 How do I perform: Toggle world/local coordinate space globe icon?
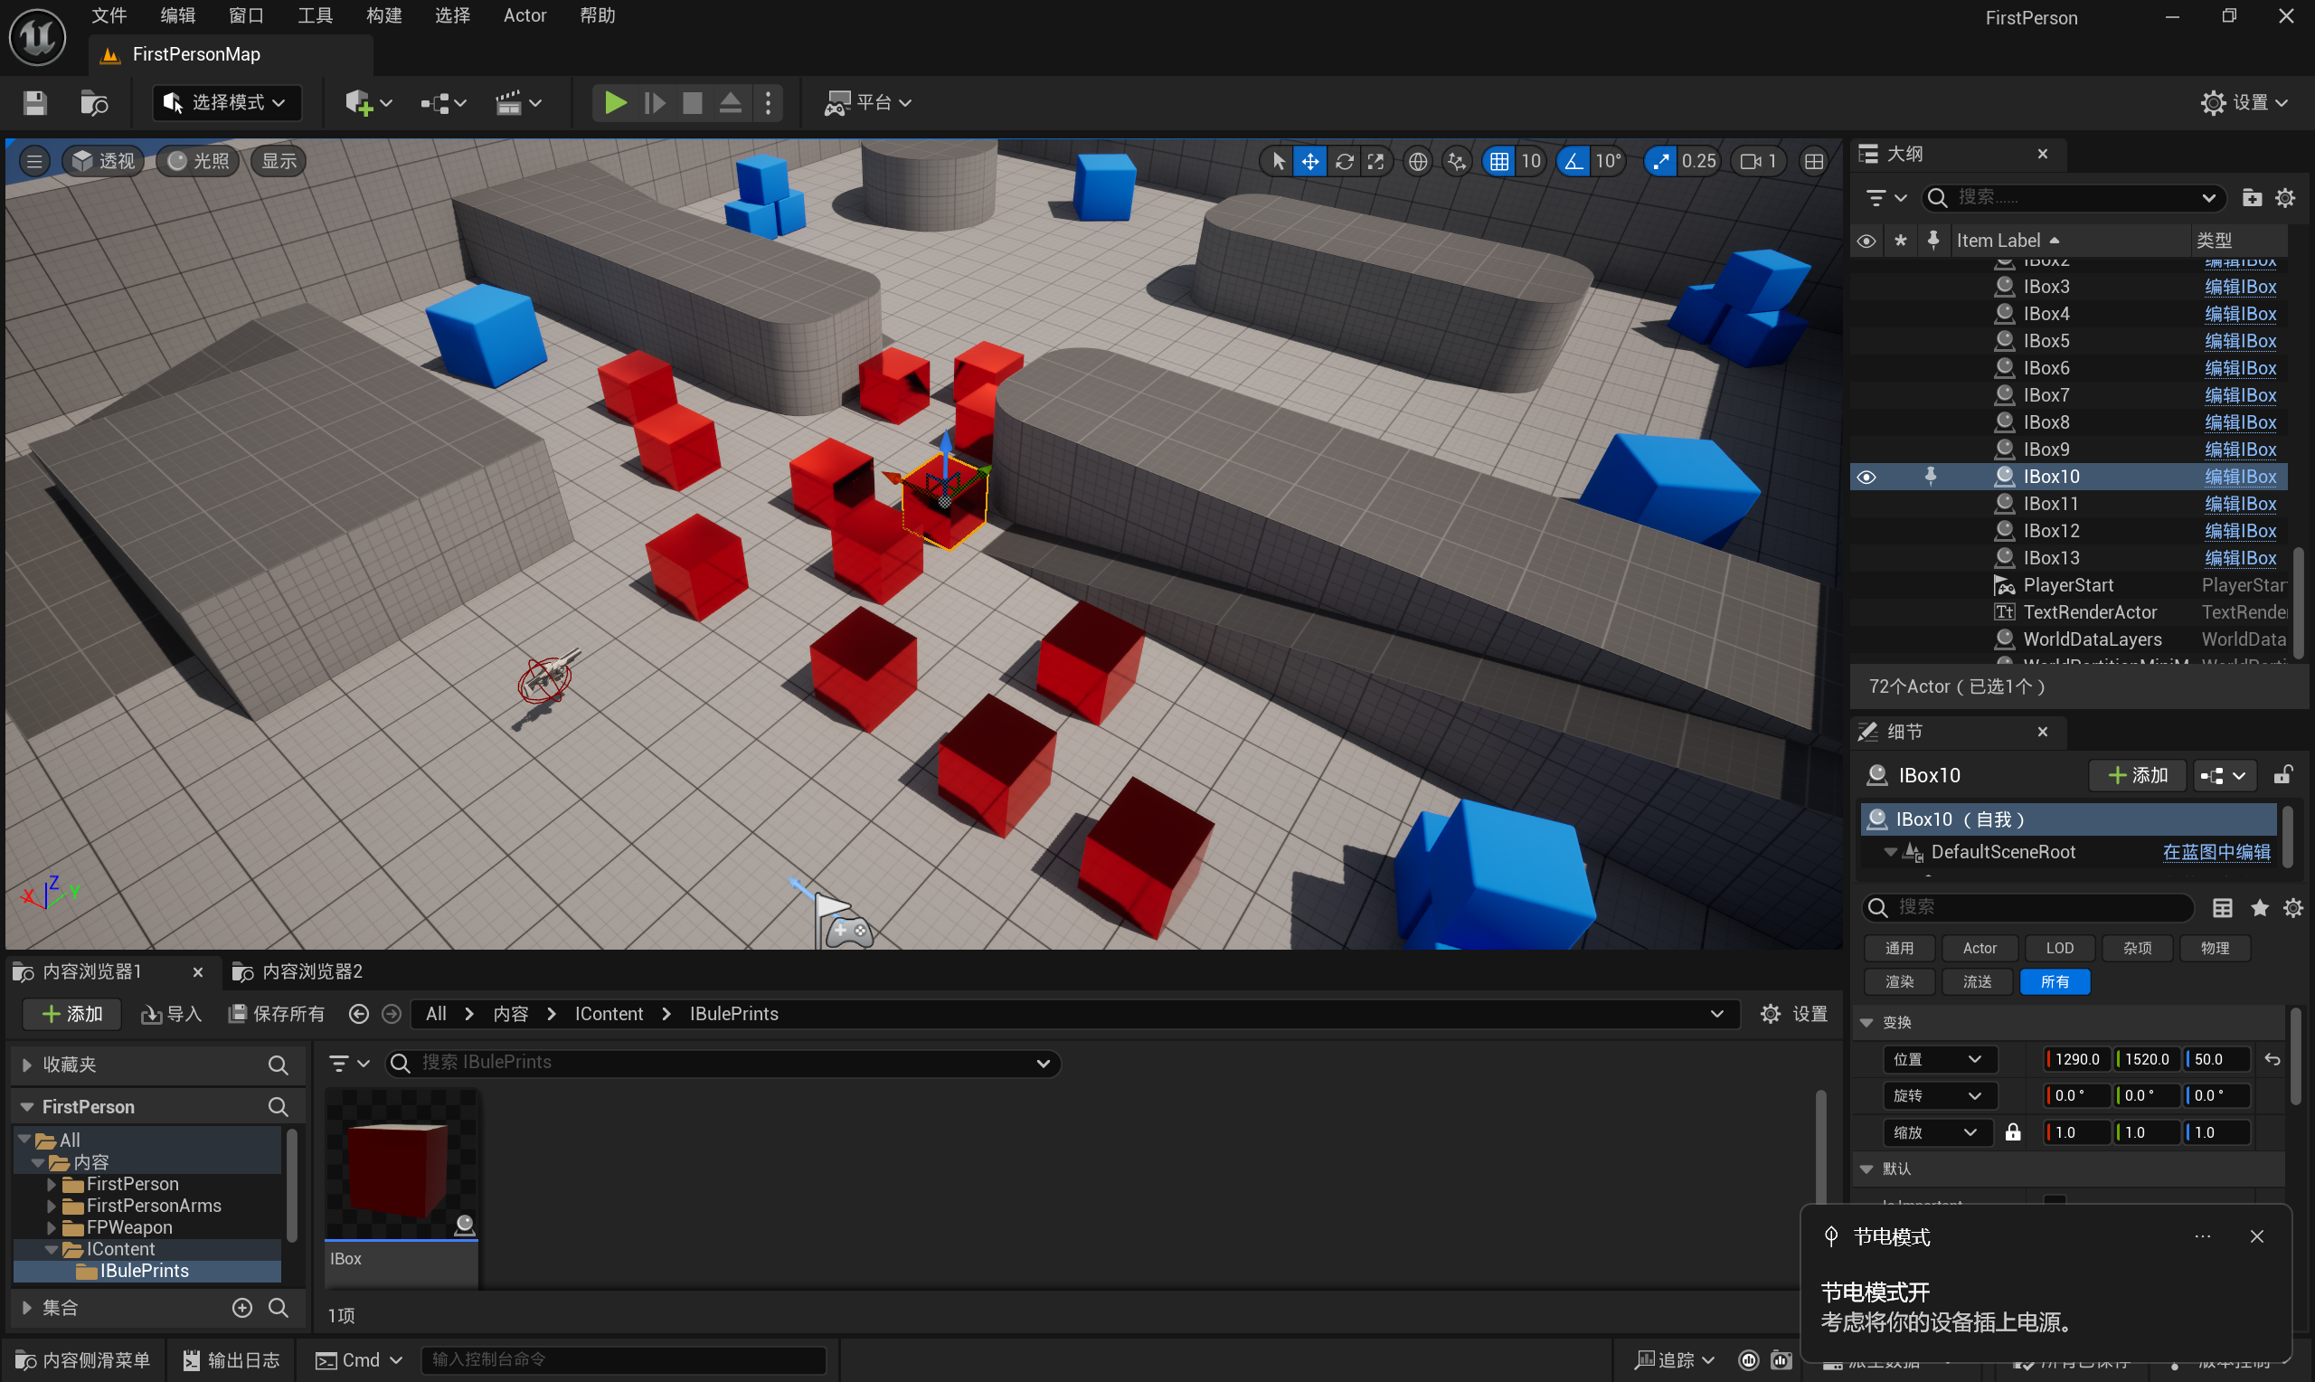[x=1417, y=161]
